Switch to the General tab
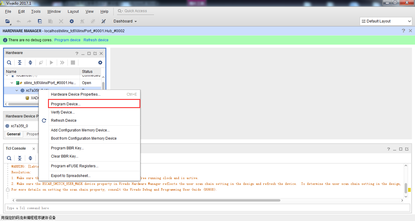Screen dimensions: 415x221 pyautogui.click(x=14, y=134)
